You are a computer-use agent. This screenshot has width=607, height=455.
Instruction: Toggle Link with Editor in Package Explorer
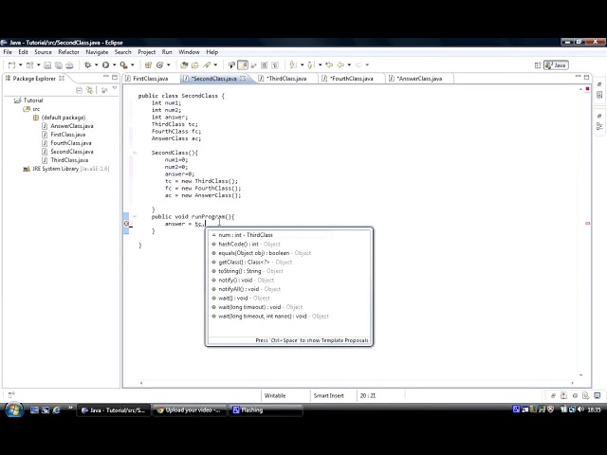pos(90,90)
